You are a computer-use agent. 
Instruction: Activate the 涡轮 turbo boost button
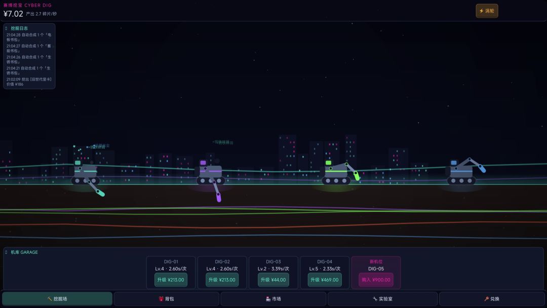click(x=487, y=11)
